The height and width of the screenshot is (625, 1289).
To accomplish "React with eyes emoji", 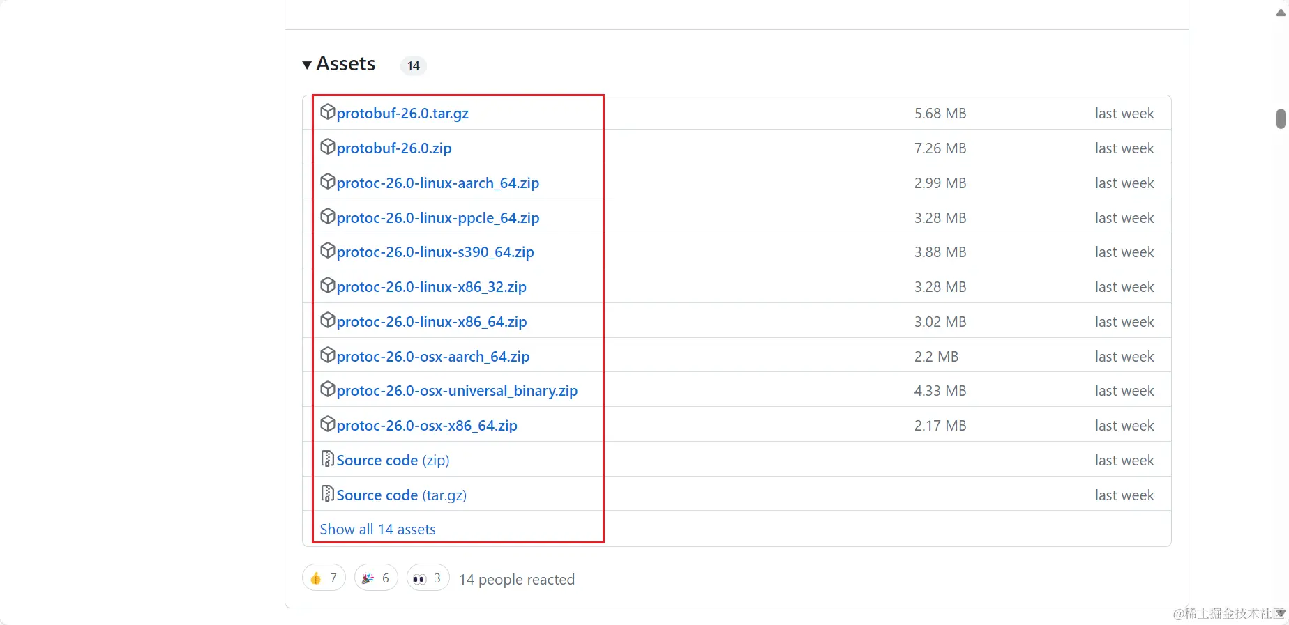I will click(428, 578).
